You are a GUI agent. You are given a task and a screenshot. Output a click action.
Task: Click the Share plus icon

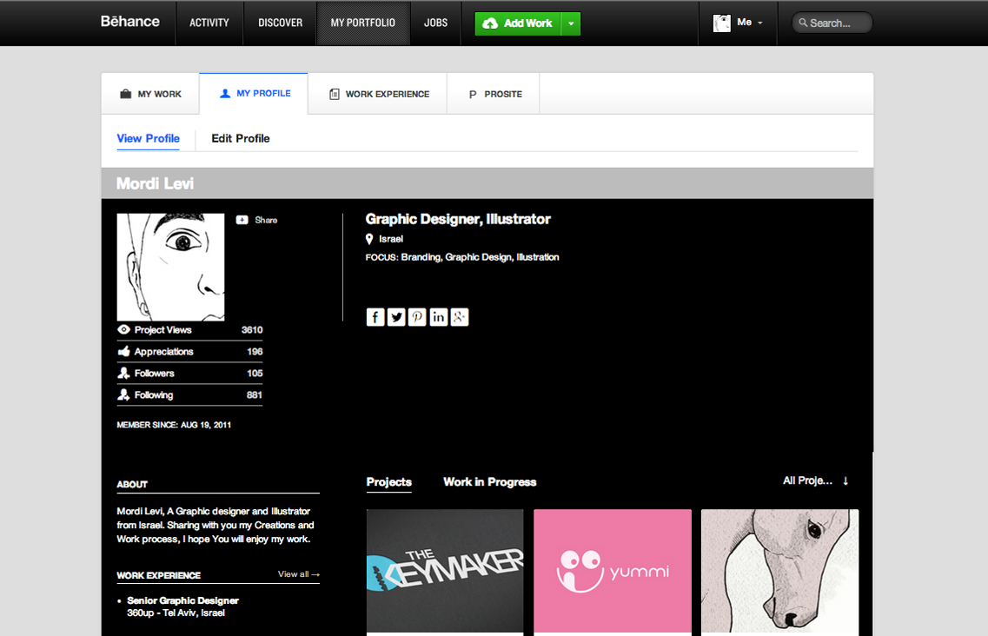pos(242,220)
